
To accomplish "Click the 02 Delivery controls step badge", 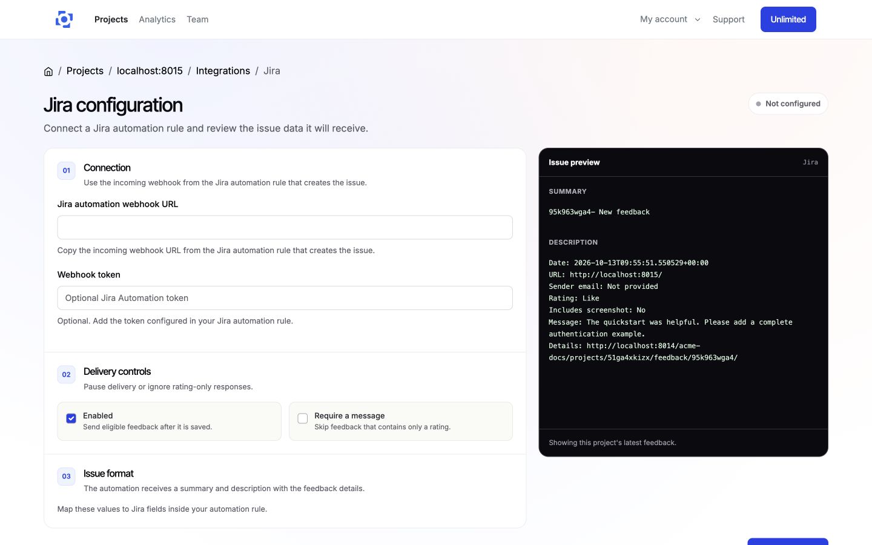I will click(67, 375).
